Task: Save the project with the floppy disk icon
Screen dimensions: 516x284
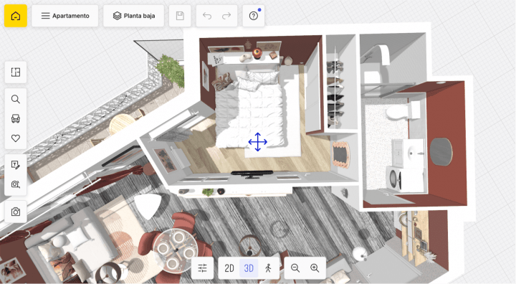Action: [180, 16]
